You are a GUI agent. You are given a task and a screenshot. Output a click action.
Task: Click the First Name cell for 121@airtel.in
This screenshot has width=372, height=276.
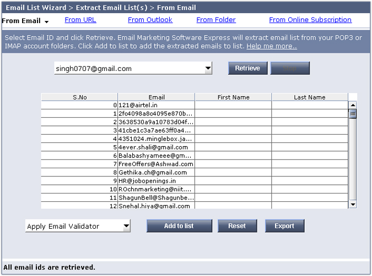pos(233,105)
